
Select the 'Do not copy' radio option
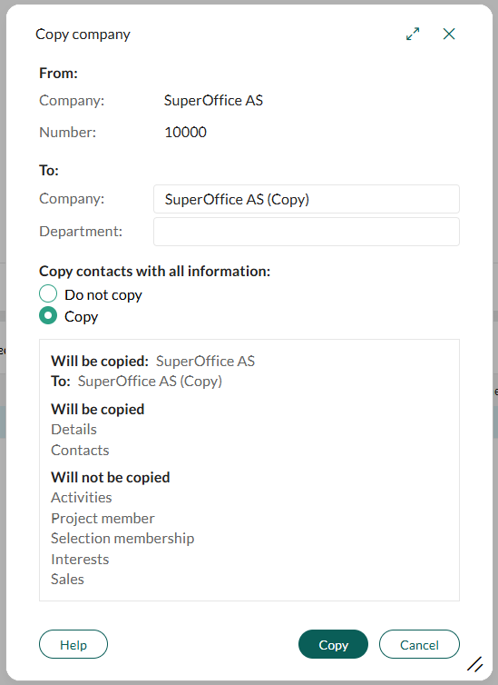click(x=48, y=293)
